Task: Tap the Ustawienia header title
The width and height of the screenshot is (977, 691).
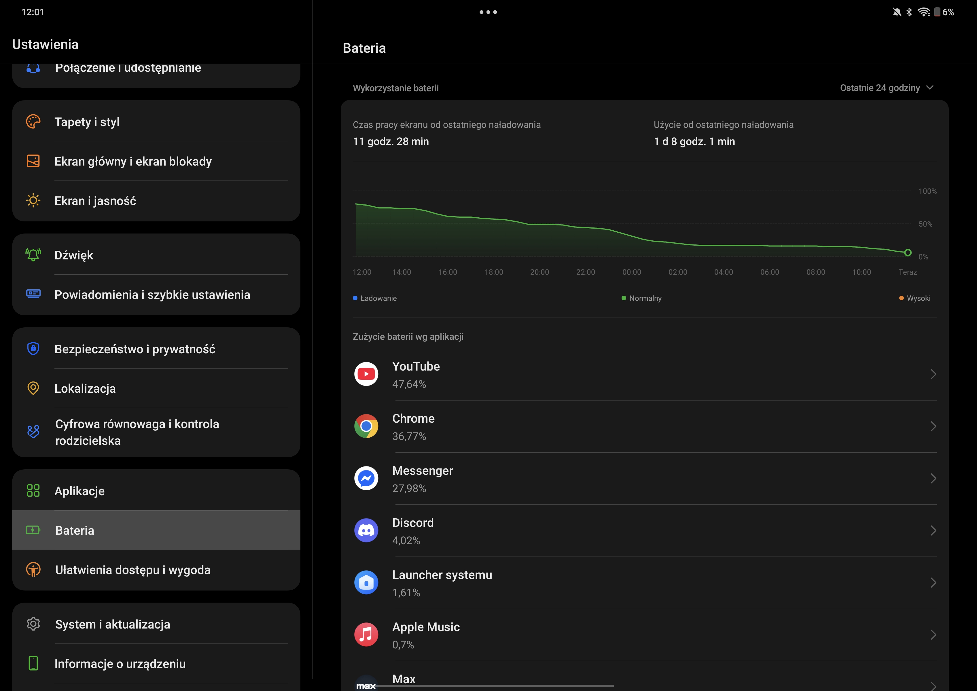Action: coord(46,44)
